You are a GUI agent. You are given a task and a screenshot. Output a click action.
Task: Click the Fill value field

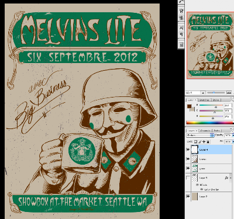pyautogui.click(x=228, y=141)
